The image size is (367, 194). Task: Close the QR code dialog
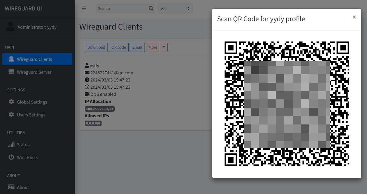pos(354,17)
